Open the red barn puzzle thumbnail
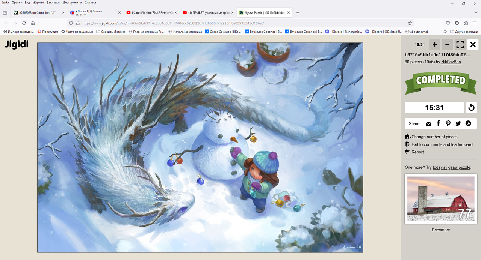This screenshot has height=260, width=481. point(441,199)
